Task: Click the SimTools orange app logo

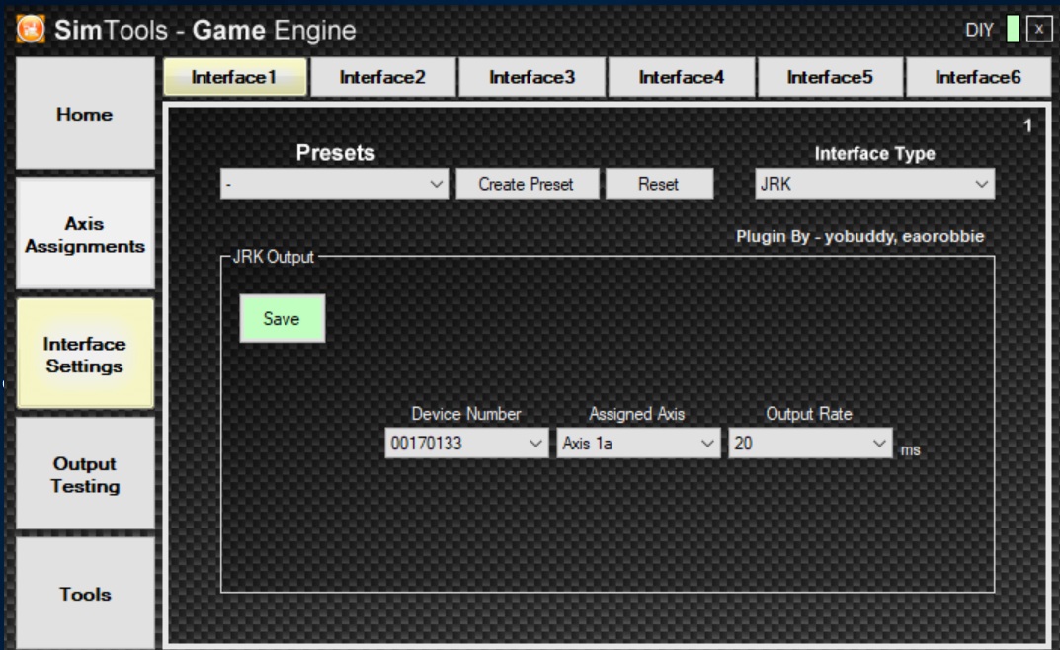Action: (31, 29)
